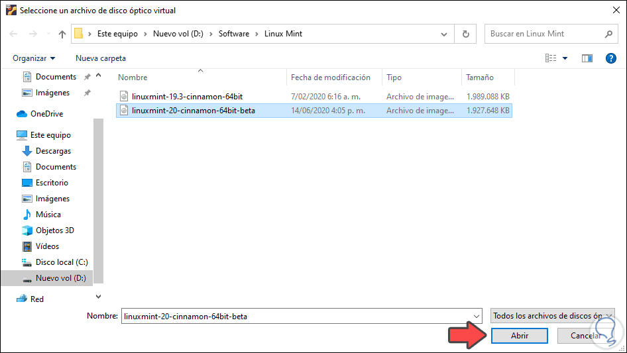Sort by Nombre column header
This screenshot has width=627, height=353.
pyautogui.click(x=133, y=77)
